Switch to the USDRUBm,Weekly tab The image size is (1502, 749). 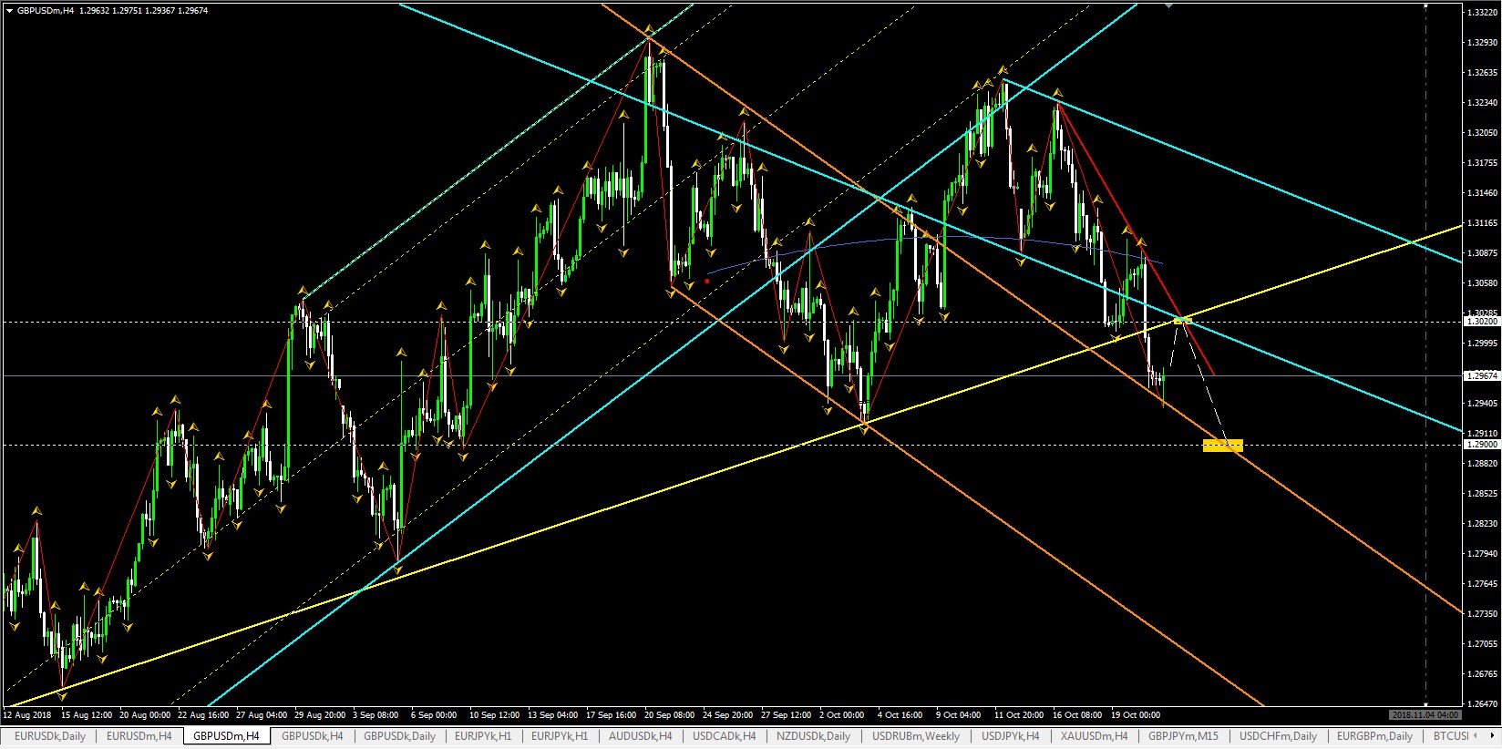point(916,736)
